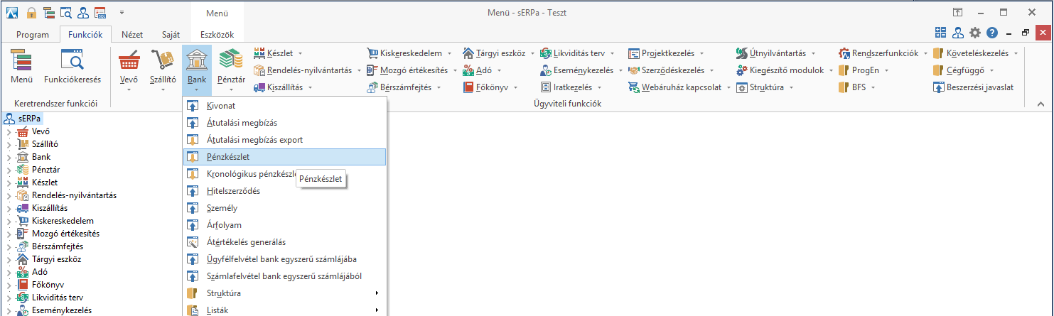The image size is (1054, 316).
Task: Choose Ügyfélfelvétel bank egyszerű számlájába
Action: 284,259
